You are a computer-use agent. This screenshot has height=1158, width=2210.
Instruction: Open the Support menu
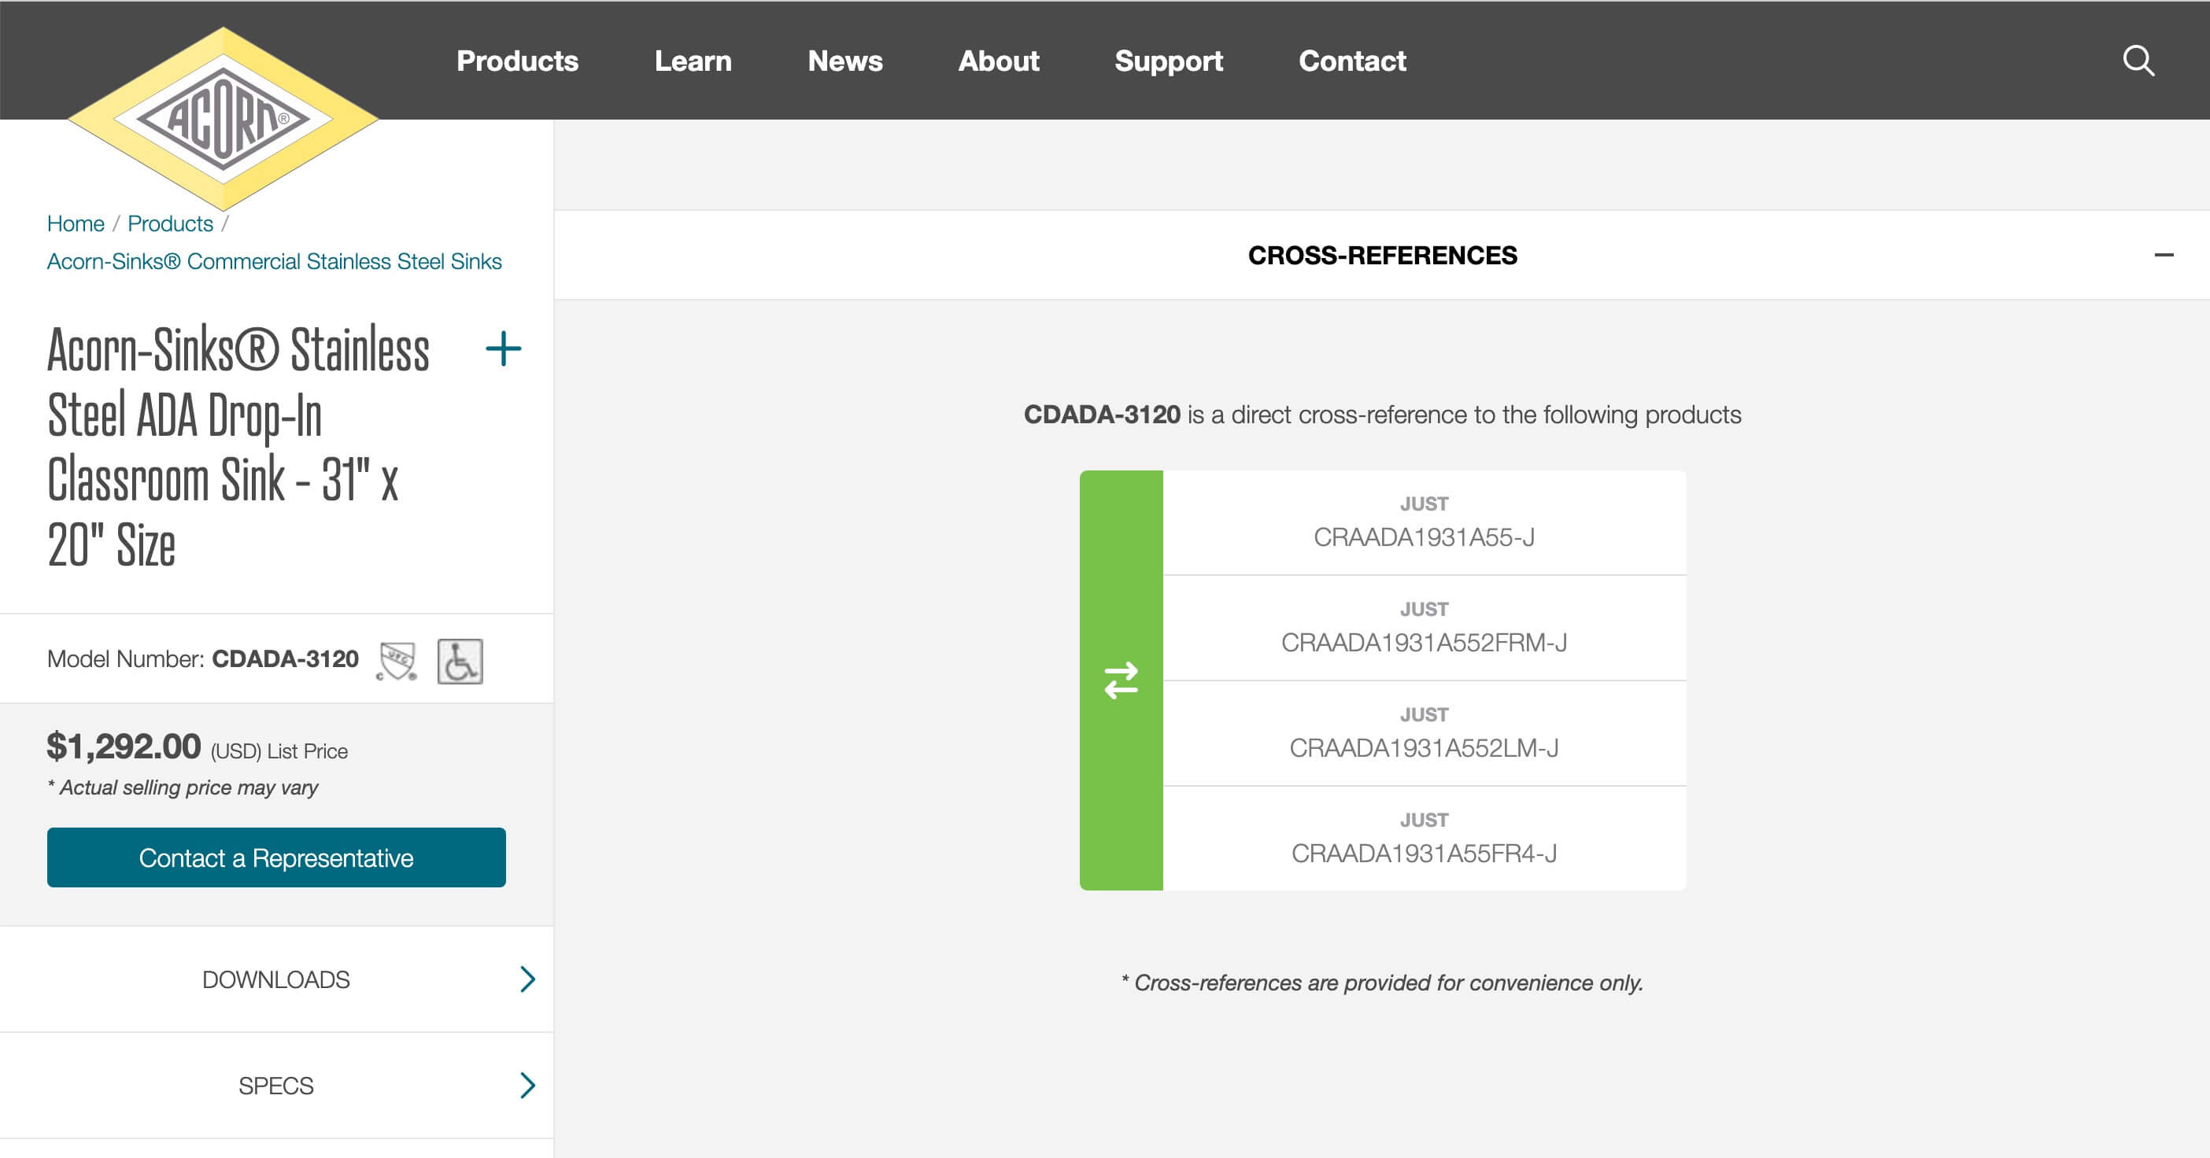[1168, 61]
